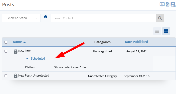176x94 pixels.
Task: Open the New Post - Unprotected title
Action: (34, 76)
